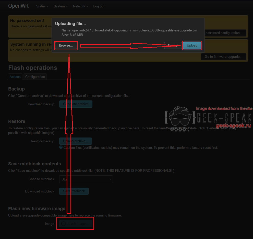This screenshot has height=239, width=253.
Task: Go to the OpenWrt home brand link
Action: [x=18, y=6]
